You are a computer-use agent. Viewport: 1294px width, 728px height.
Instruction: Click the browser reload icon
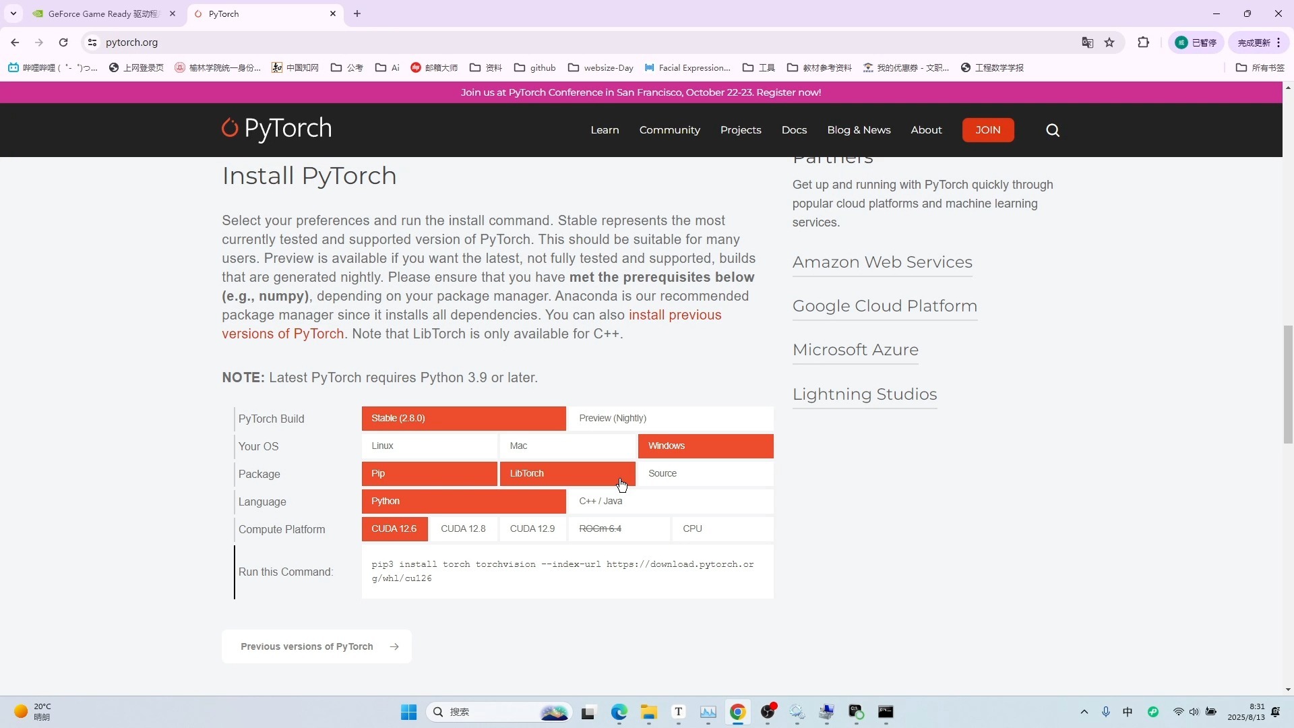tap(63, 42)
